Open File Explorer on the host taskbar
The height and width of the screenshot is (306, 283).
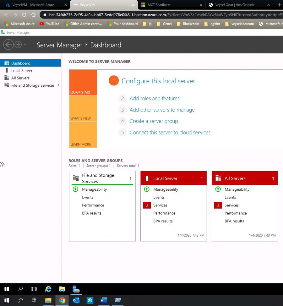coord(48,300)
